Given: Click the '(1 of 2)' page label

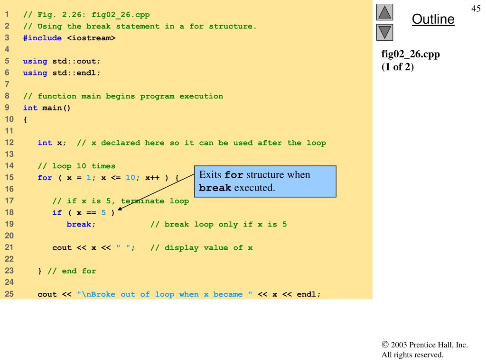Looking at the screenshot, I should click(398, 67).
